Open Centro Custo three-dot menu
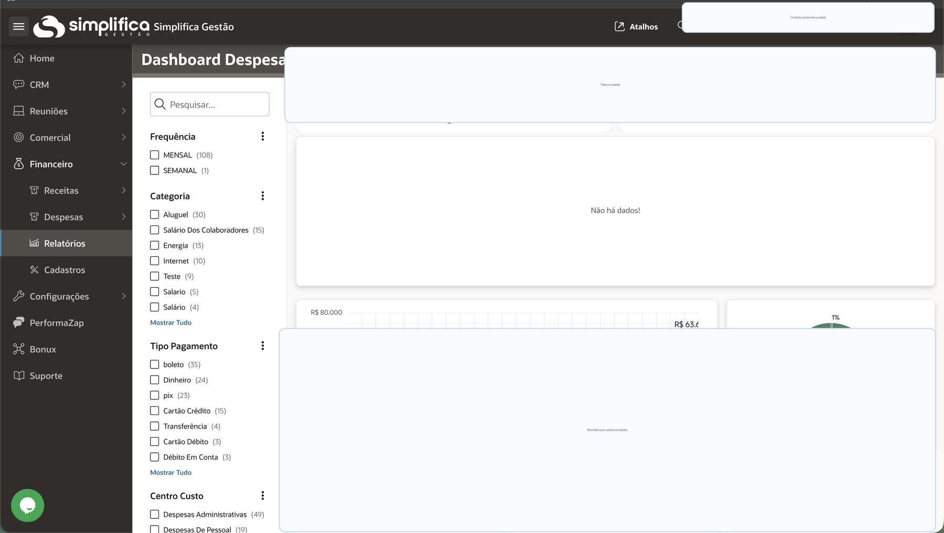 (x=263, y=496)
